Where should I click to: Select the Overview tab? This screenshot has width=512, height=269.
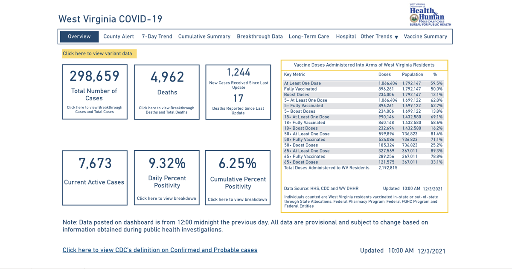click(79, 37)
